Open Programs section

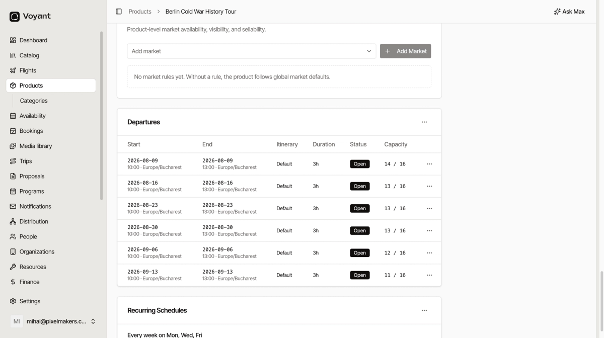[51, 191]
